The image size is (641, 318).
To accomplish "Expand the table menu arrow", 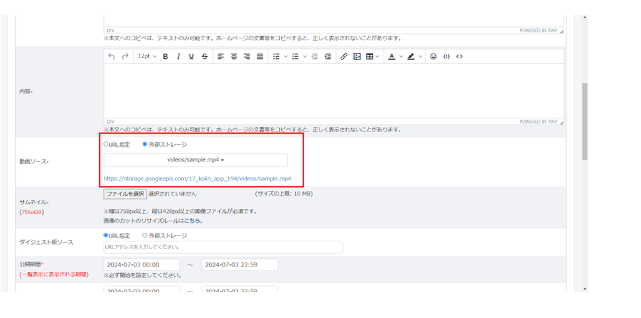I will coord(377,57).
